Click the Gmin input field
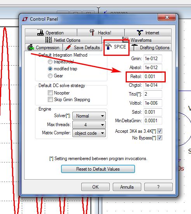This screenshot has width=191, height=214. click(152, 59)
